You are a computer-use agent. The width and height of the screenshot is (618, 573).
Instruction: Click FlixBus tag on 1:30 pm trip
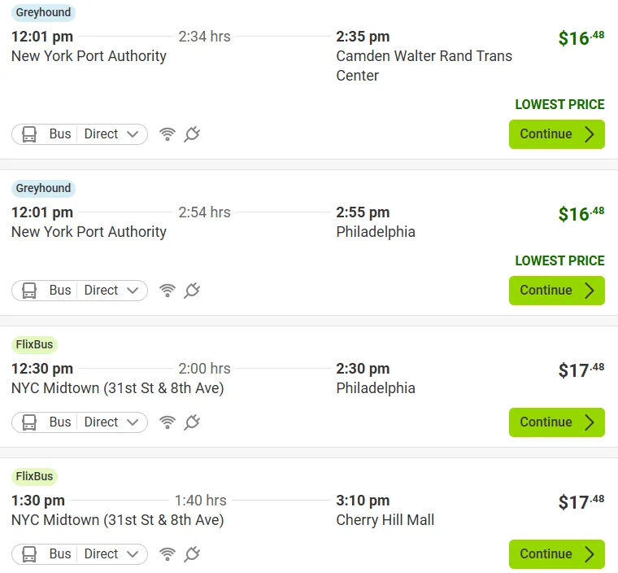click(x=34, y=477)
